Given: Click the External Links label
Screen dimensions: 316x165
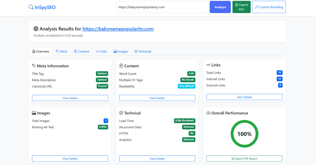Looking at the screenshot, I should (x=216, y=85).
